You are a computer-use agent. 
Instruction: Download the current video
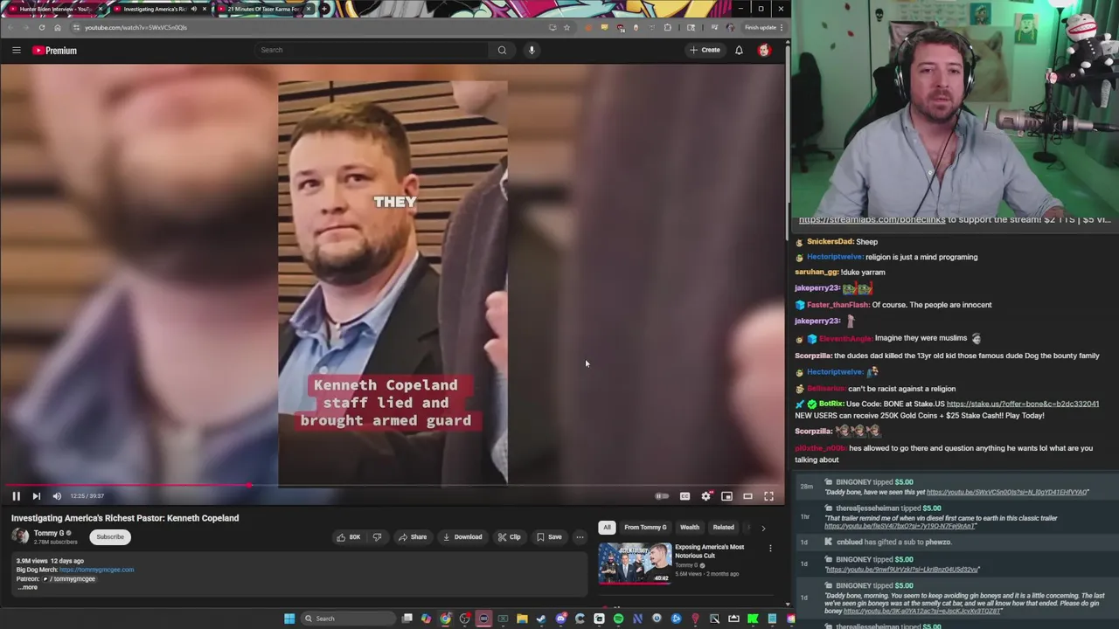pos(462,537)
